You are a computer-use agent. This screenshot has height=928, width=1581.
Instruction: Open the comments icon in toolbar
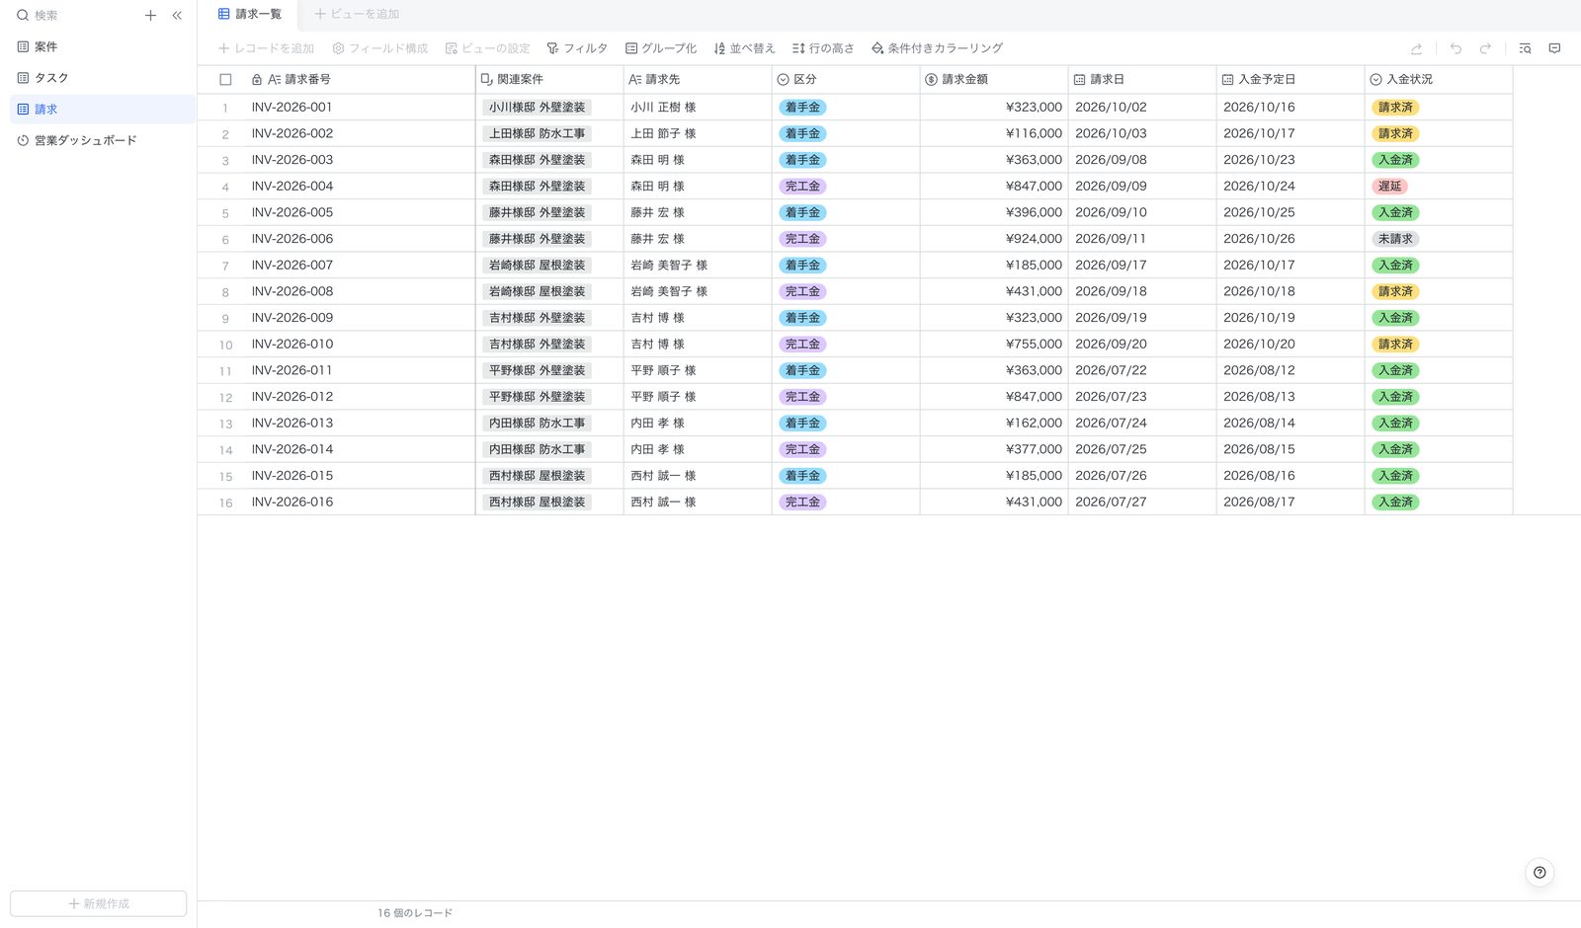click(x=1554, y=48)
